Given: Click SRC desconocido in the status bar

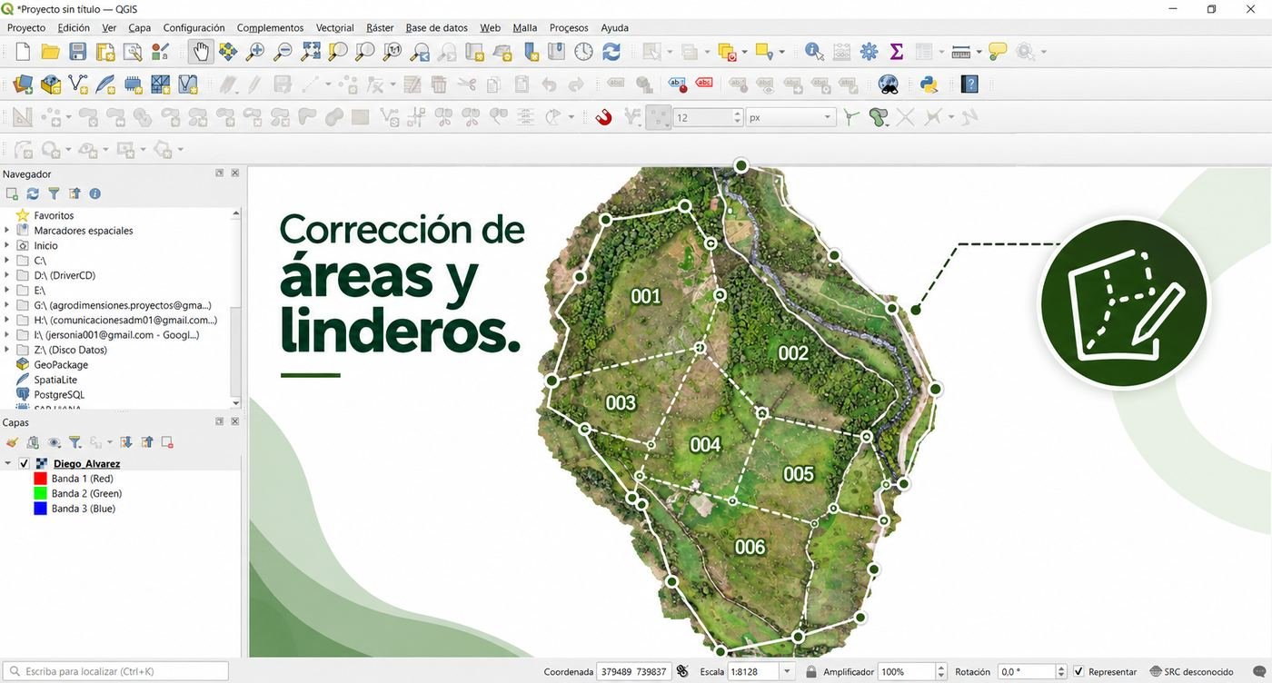Looking at the screenshot, I should [x=1191, y=671].
